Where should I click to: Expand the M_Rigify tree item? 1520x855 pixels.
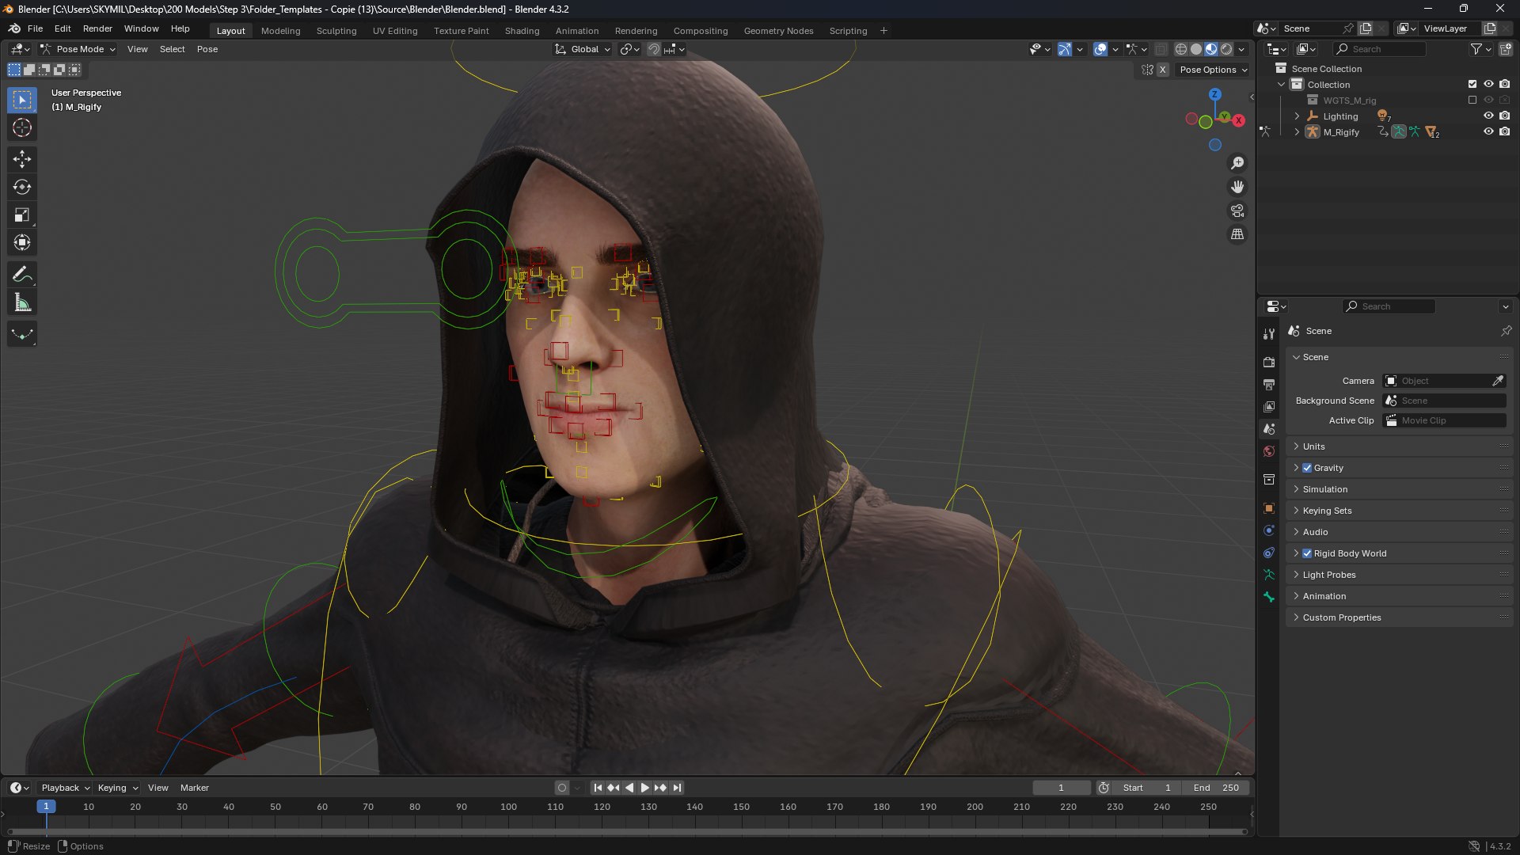[x=1297, y=132]
